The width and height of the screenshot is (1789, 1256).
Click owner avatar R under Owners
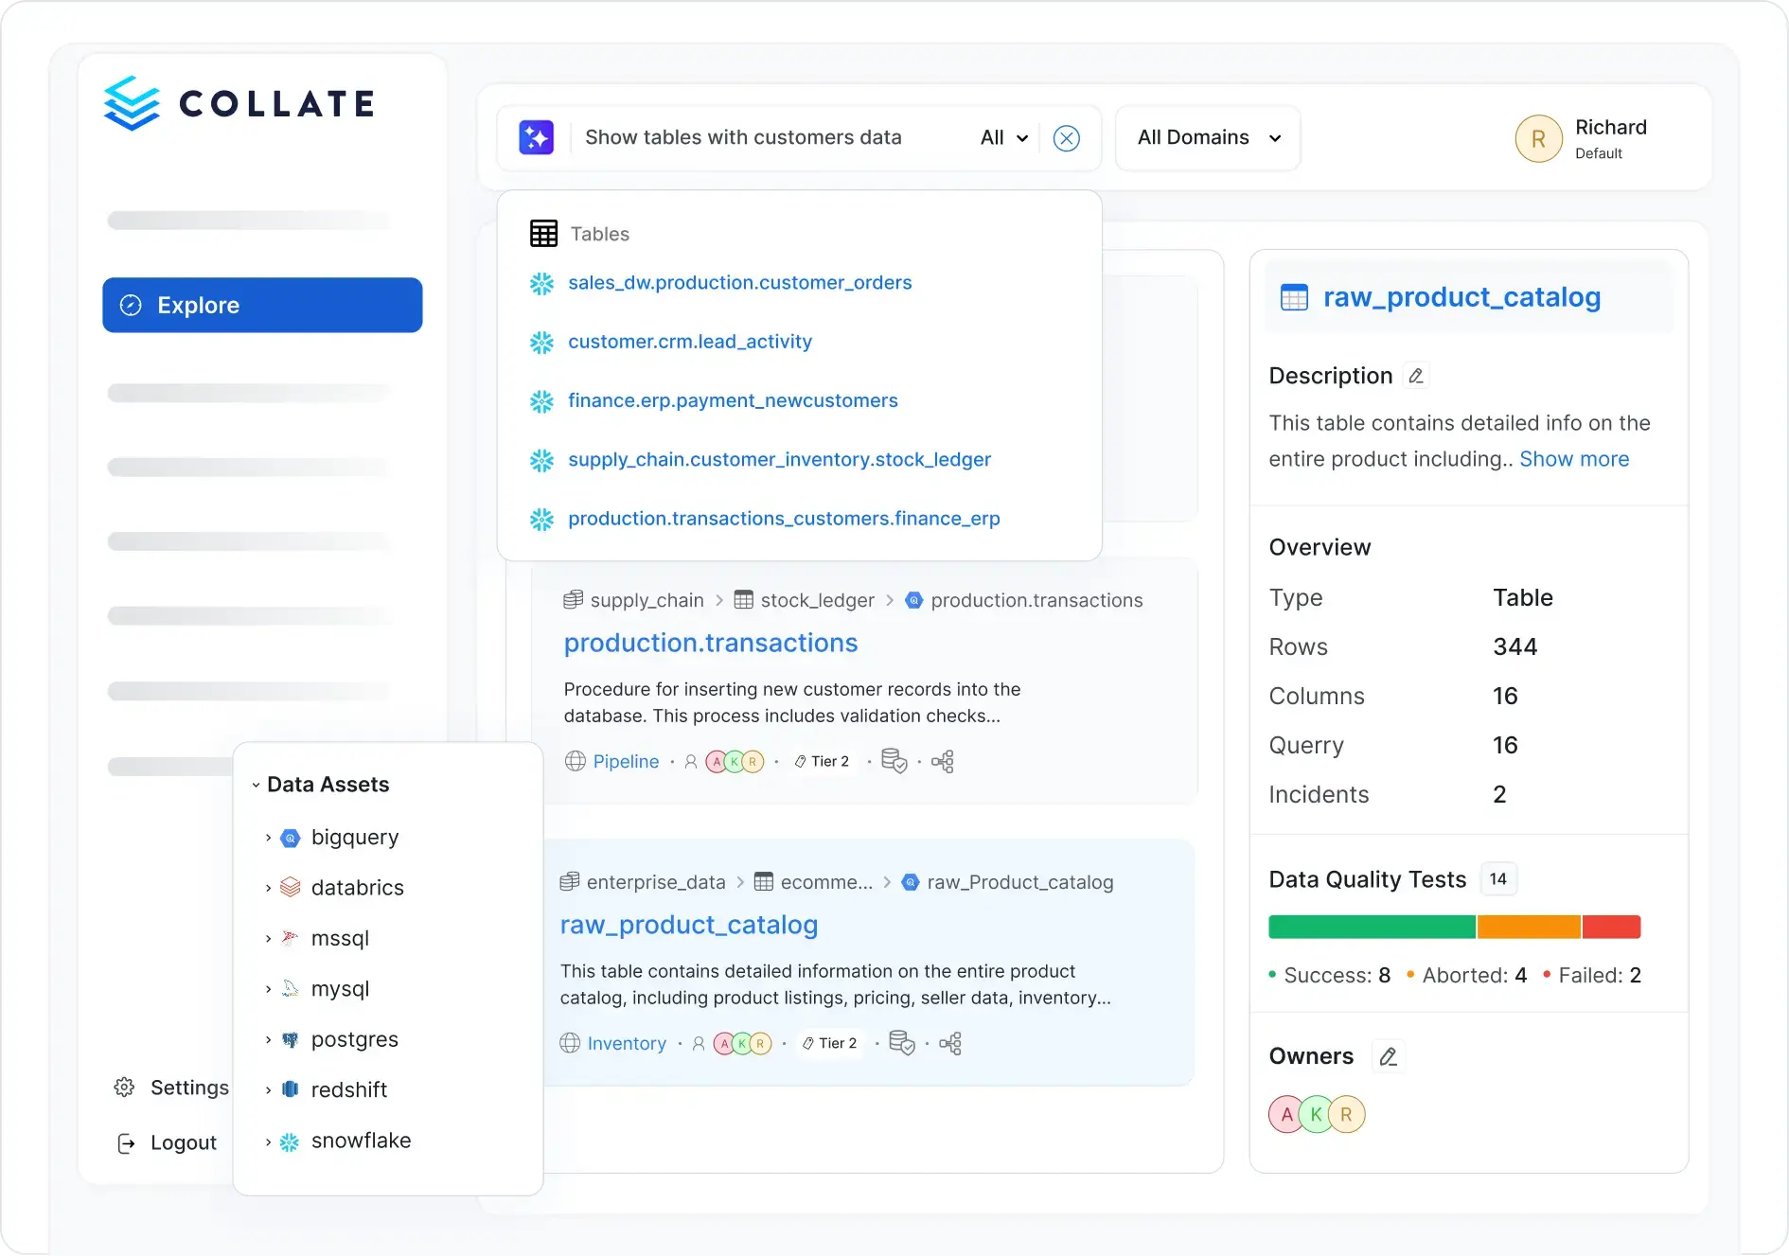tap(1347, 1114)
